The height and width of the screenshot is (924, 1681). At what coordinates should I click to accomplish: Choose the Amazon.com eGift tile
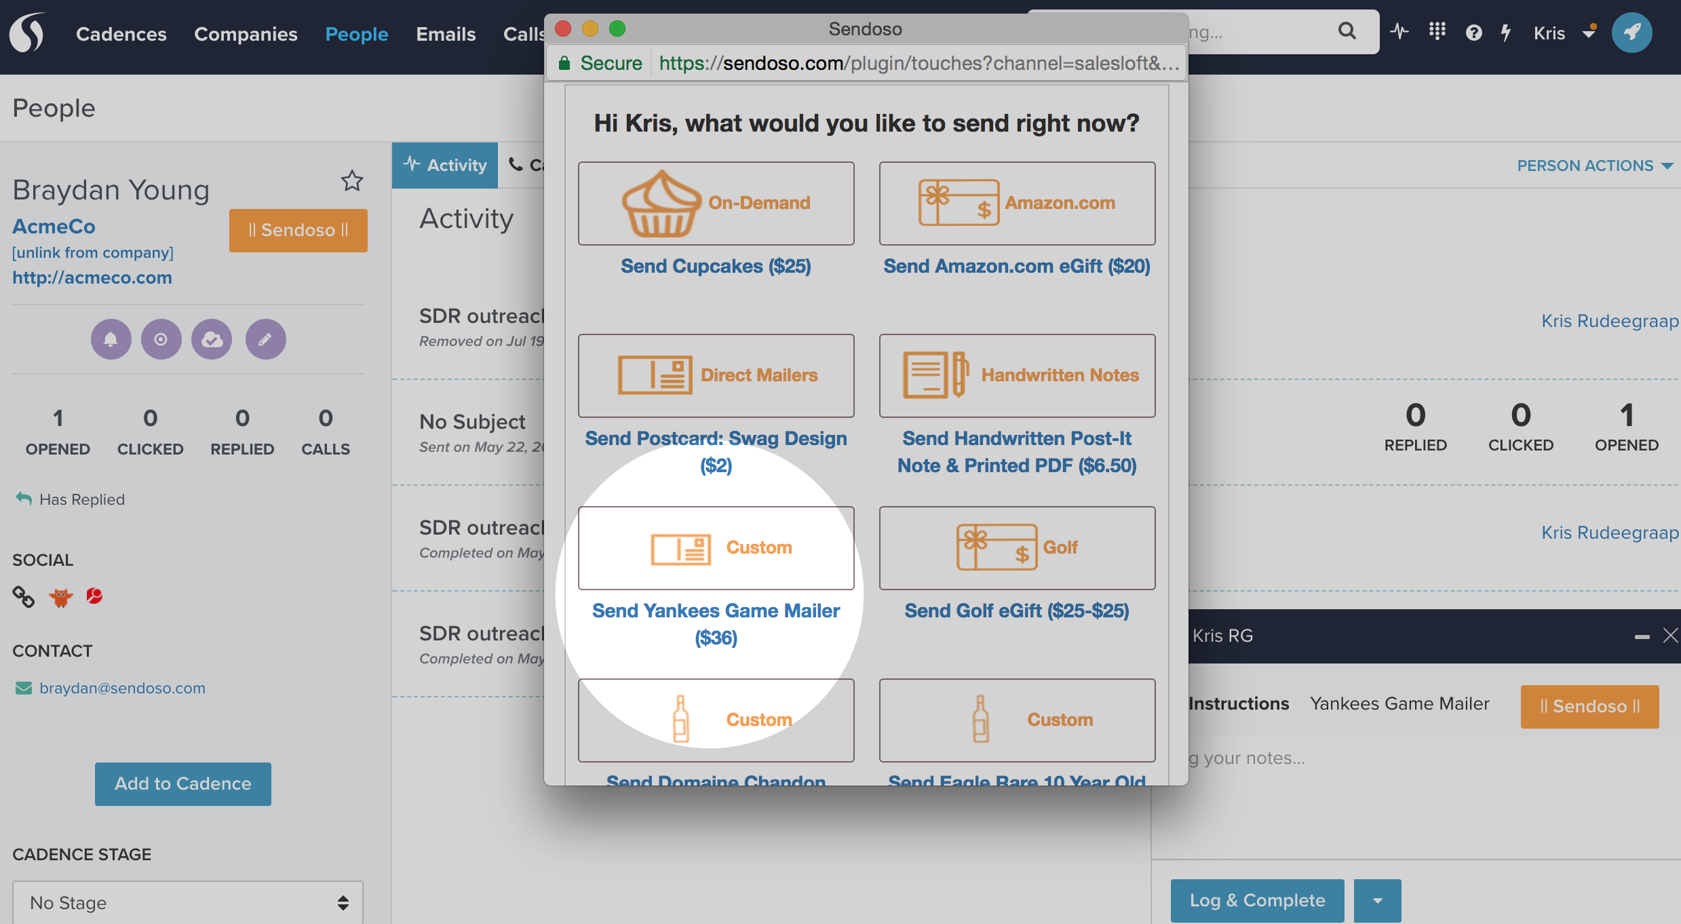point(1017,203)
